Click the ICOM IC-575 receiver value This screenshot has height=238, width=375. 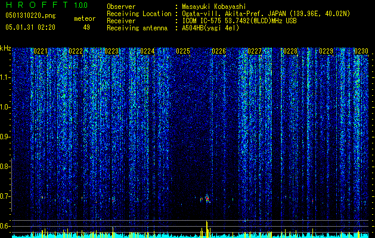(x=240, y=21)
